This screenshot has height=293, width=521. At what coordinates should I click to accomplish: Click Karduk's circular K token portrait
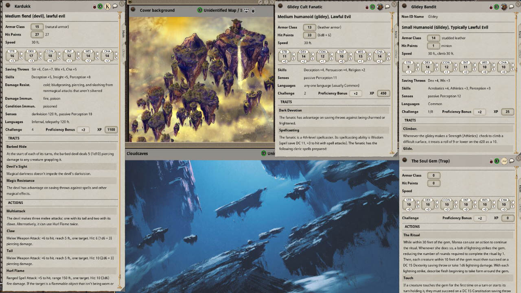(x=107, y=6)
